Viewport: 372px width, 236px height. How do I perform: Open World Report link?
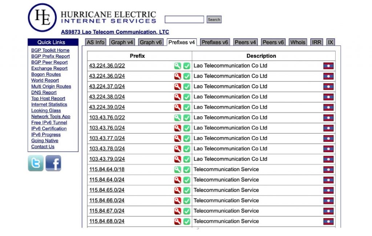point(45,80)
